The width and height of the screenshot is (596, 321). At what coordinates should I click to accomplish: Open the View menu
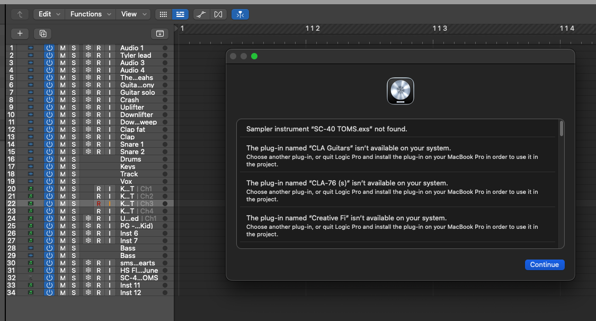pyautogui.click(x=134, y=14)
